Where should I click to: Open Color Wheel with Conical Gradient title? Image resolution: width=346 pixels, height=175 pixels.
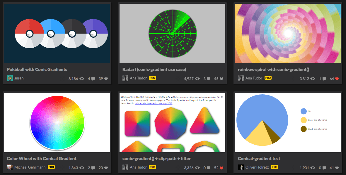coord(42,158)
